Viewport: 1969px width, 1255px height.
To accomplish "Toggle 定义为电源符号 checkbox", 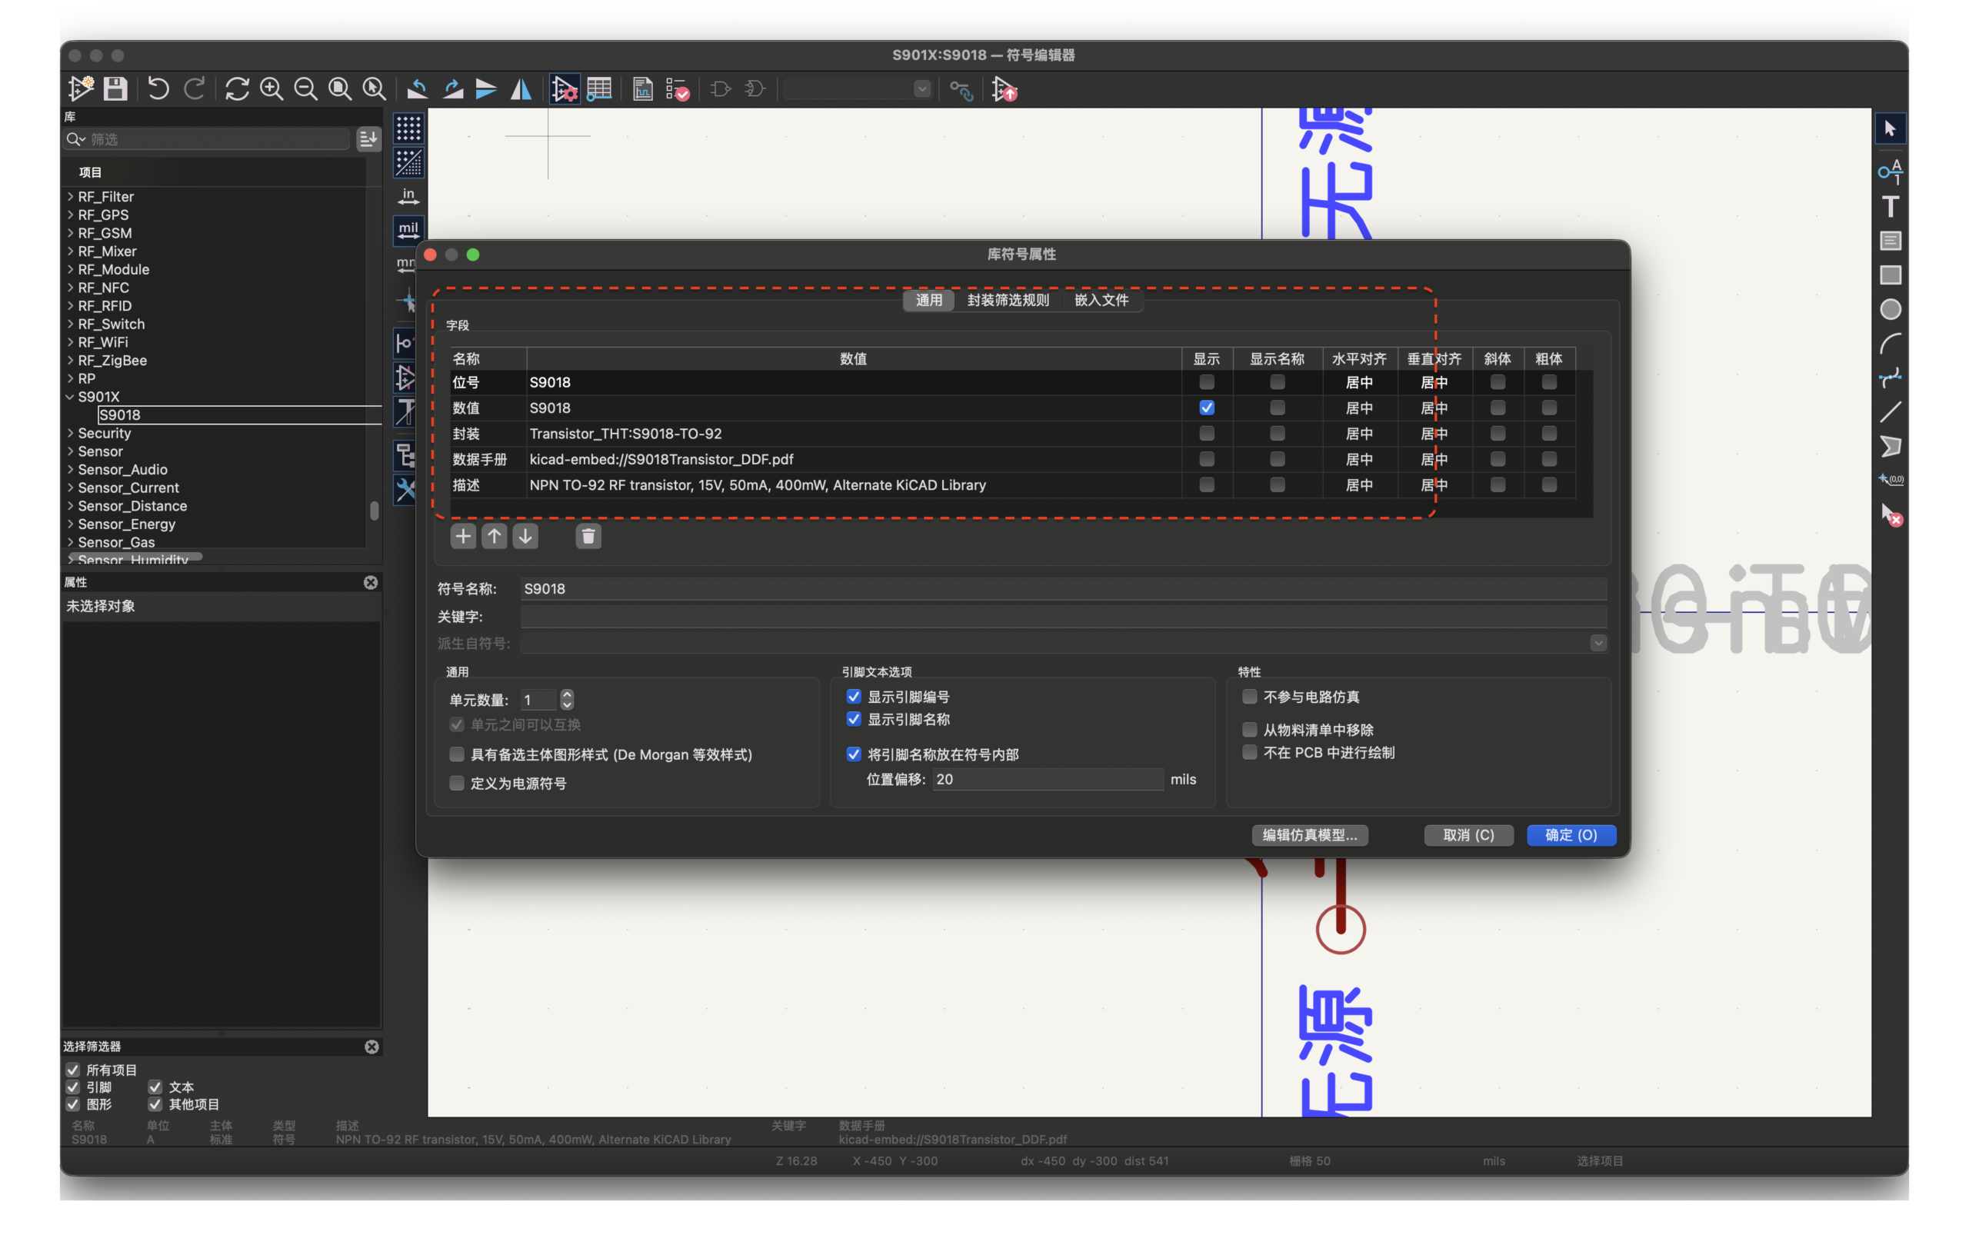I will coord(457,784).
